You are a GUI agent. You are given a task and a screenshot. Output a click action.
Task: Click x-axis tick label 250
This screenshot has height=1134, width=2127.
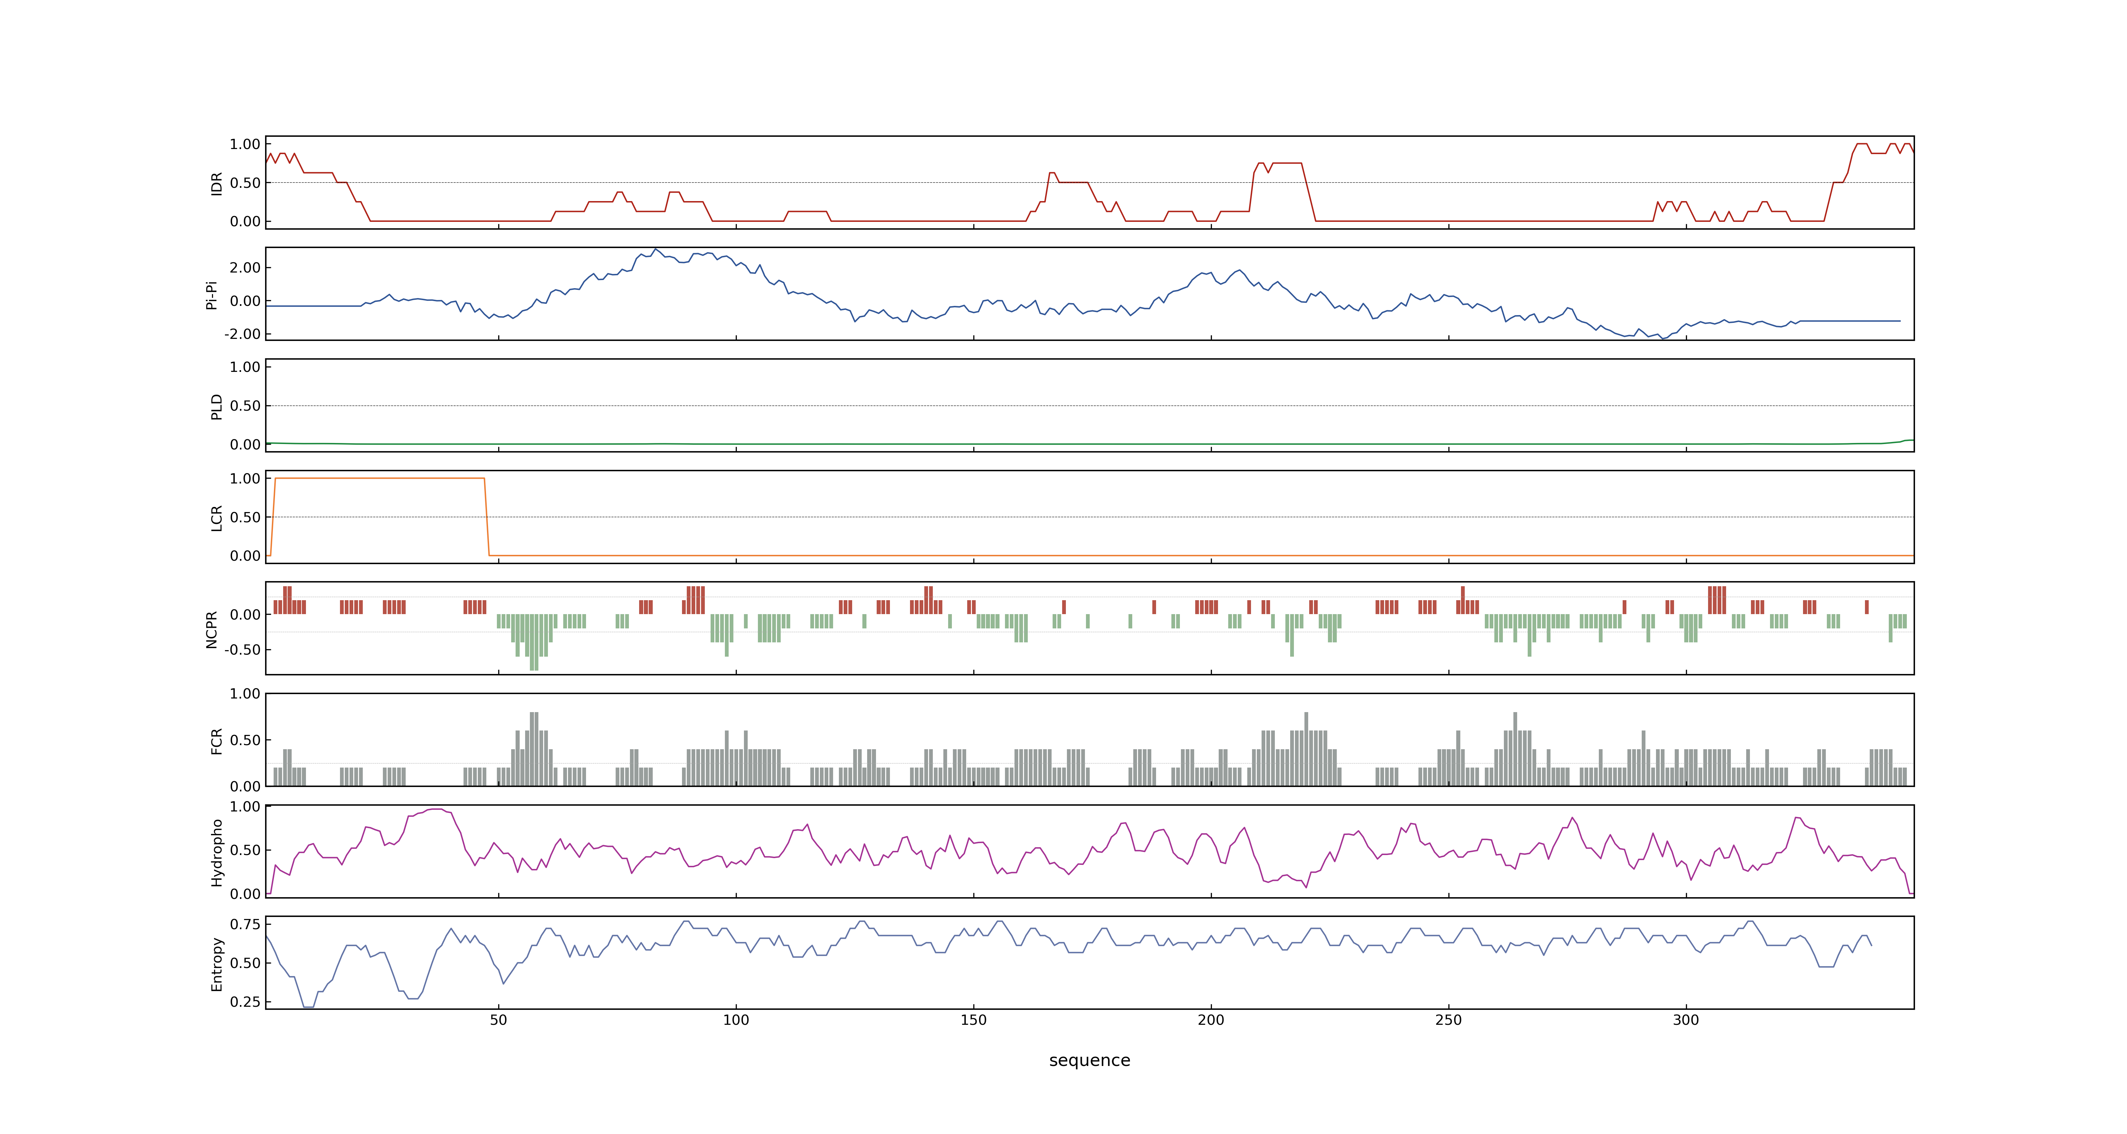click(x=1448, y=1020)
